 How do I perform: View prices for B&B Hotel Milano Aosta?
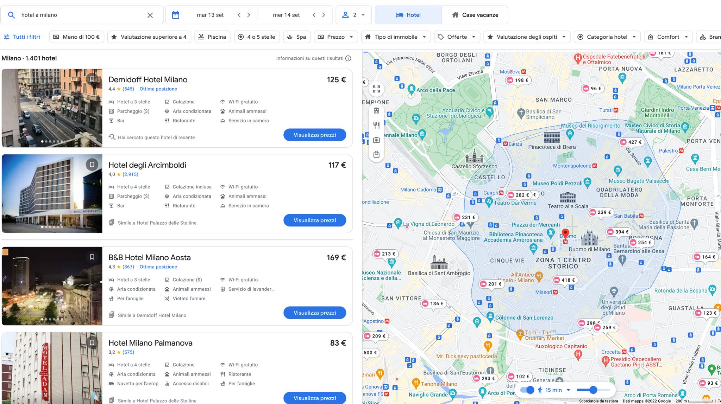coord(315,313)
